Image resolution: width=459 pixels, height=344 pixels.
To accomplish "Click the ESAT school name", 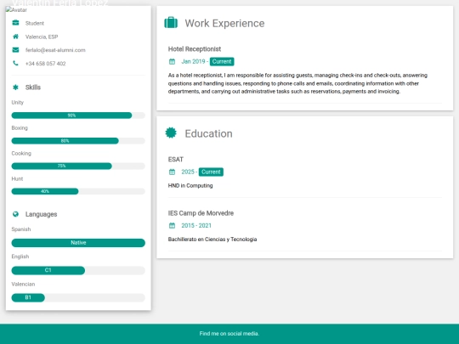I will click(x=176, y=160).
